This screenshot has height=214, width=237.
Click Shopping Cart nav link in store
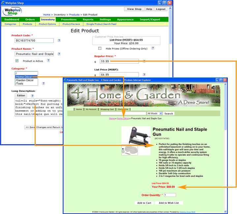pos(107,109)
